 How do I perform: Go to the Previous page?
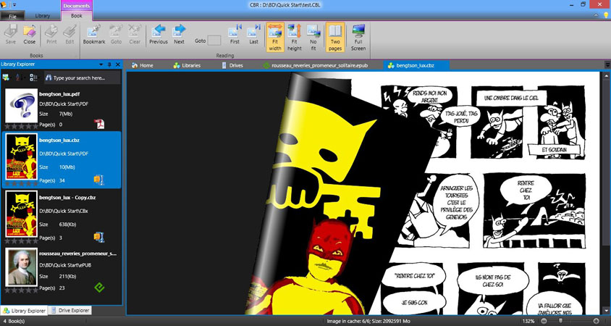pyautogui.click(x=159, y=34)
